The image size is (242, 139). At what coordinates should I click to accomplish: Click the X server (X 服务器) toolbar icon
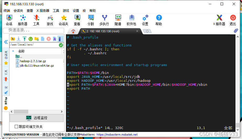(219, 20)
